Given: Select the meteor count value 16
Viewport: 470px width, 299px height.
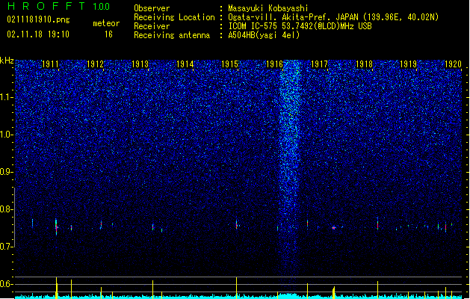Looking at the screenshot, I should pos(108,34).
